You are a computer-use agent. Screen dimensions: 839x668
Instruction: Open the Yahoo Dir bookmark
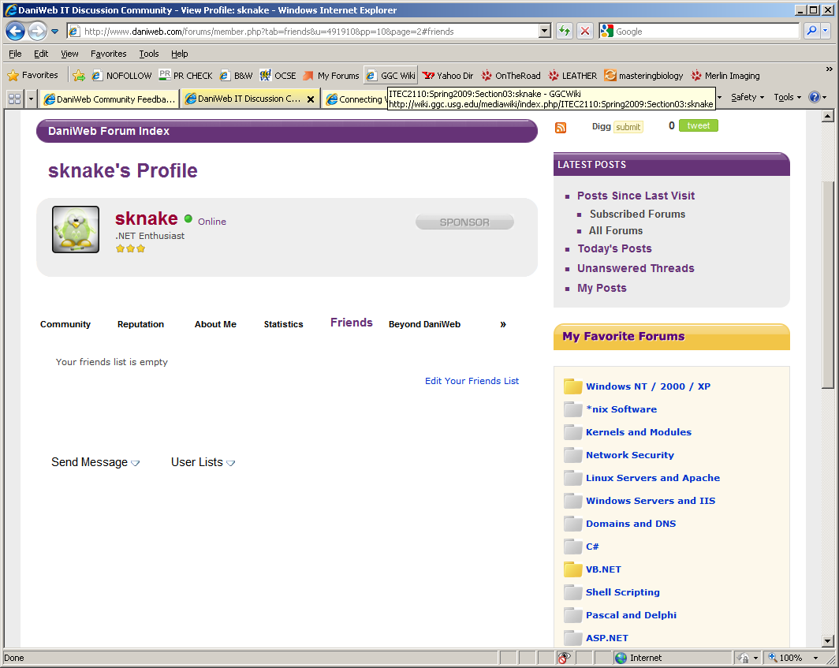[449, 76]
